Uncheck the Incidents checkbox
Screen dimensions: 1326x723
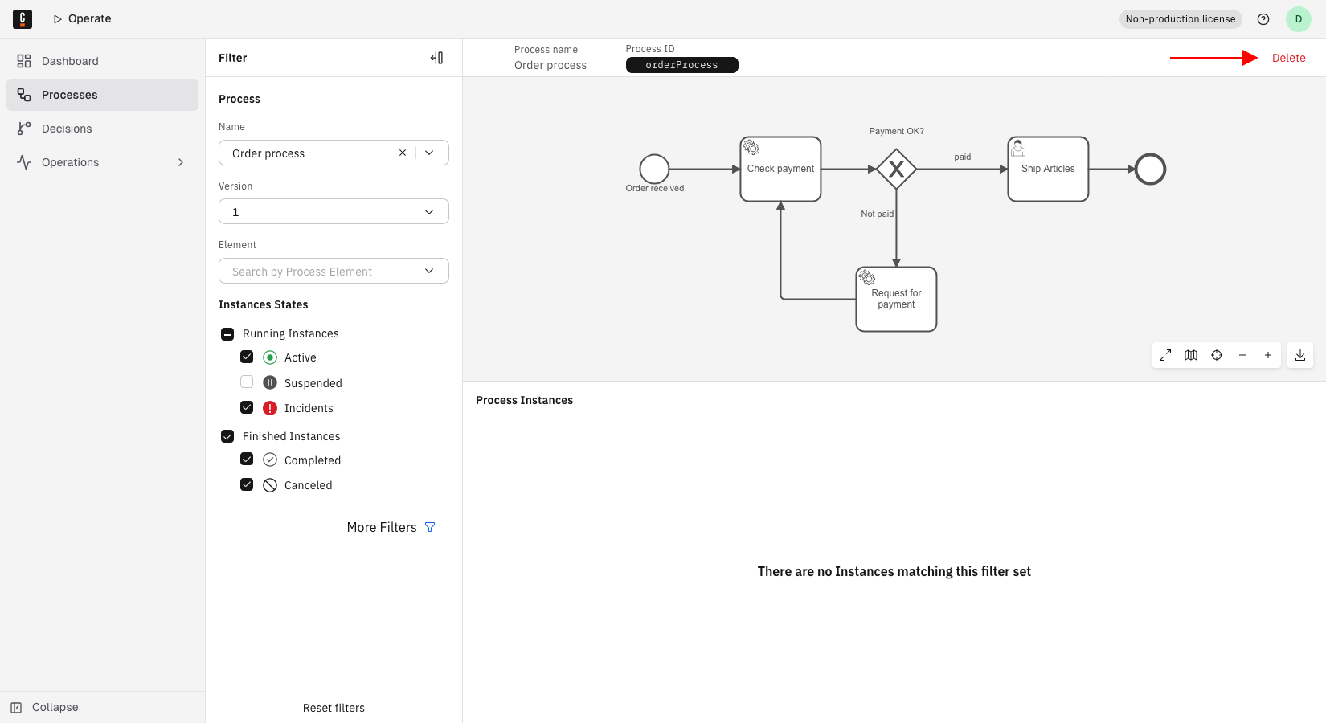(247, 407)
